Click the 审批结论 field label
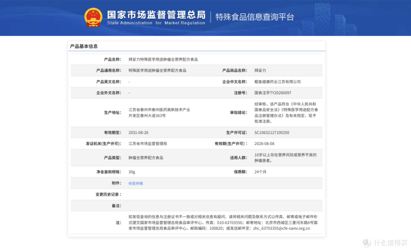 coord(239,112)
